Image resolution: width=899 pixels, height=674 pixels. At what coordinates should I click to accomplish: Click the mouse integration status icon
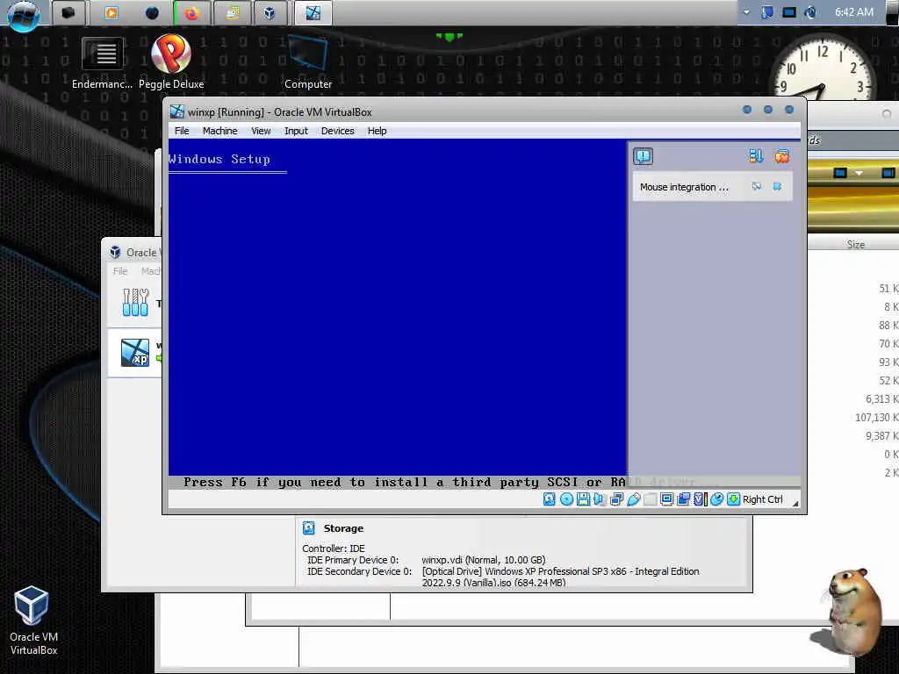716,499
